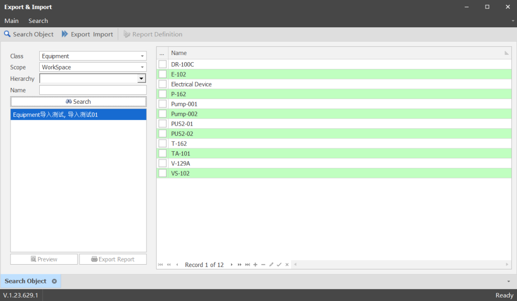This screenshot has height=301, width=517.
Task: Click the Report Definition toolbar icon
Action: point(126,34)
